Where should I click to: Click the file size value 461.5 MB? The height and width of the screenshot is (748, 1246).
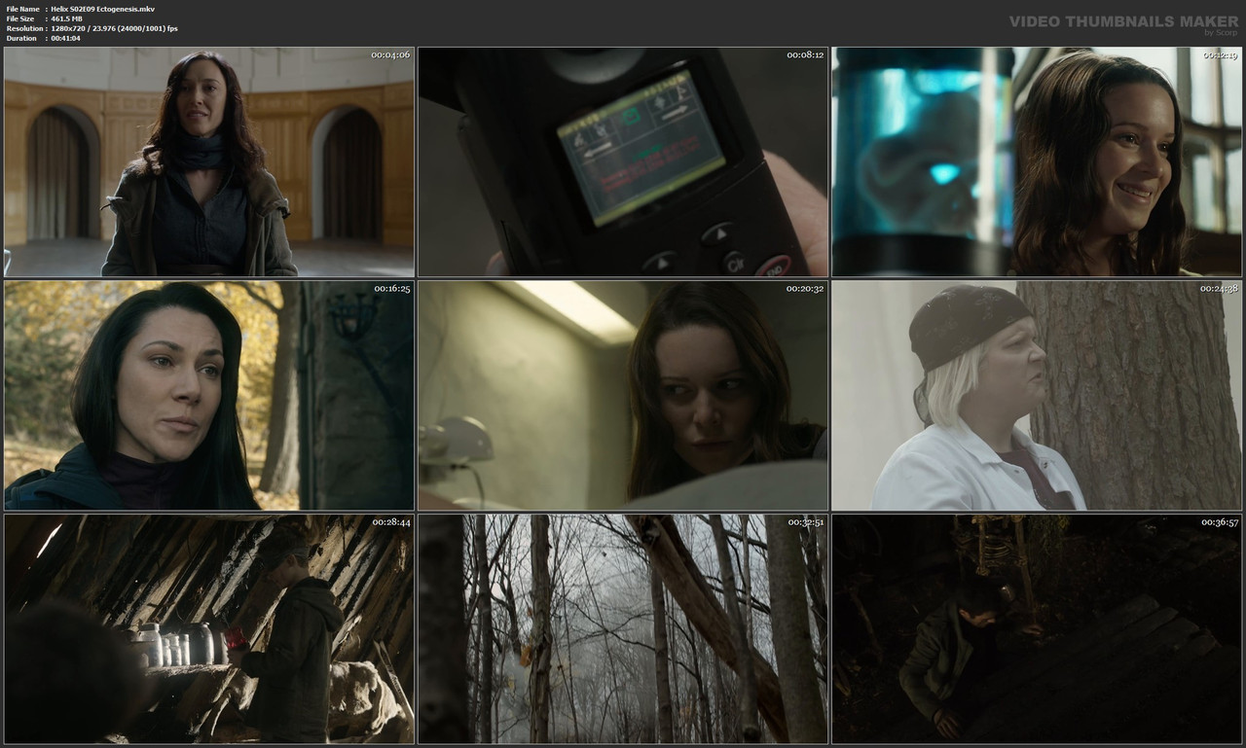(69, 18)
